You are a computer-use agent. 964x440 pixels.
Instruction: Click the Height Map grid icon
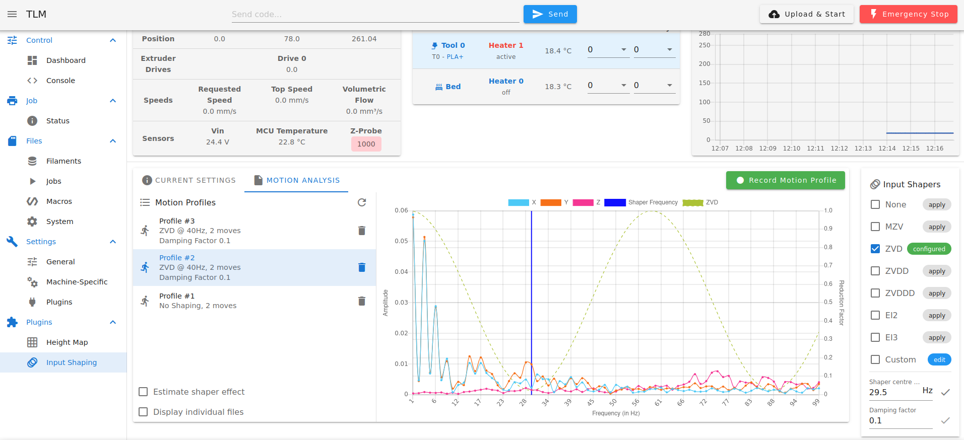point(32,342)
